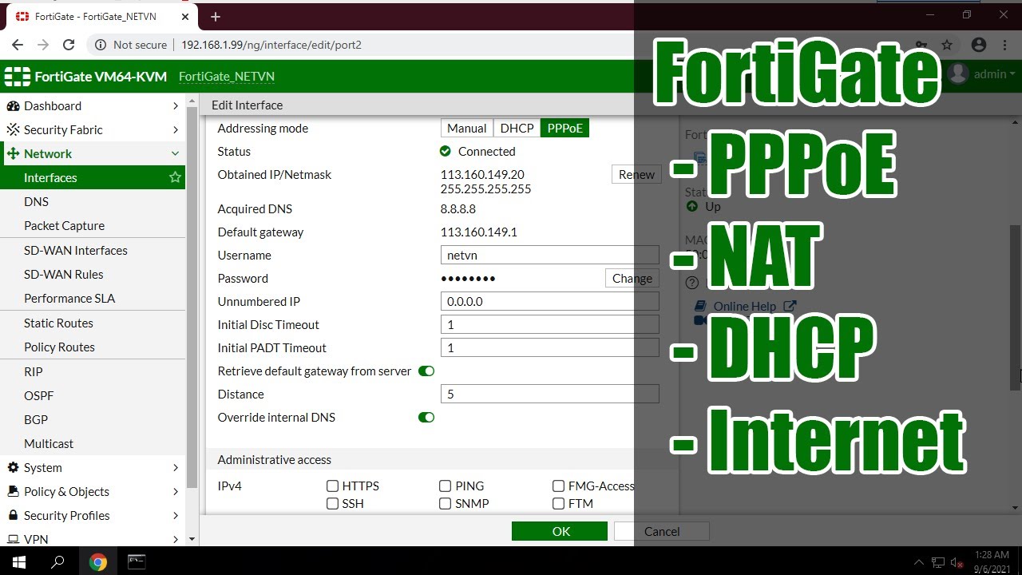1022x575 pixels.
Task: Toggle the favorite star on Interfaces
Action: [175, 178]
